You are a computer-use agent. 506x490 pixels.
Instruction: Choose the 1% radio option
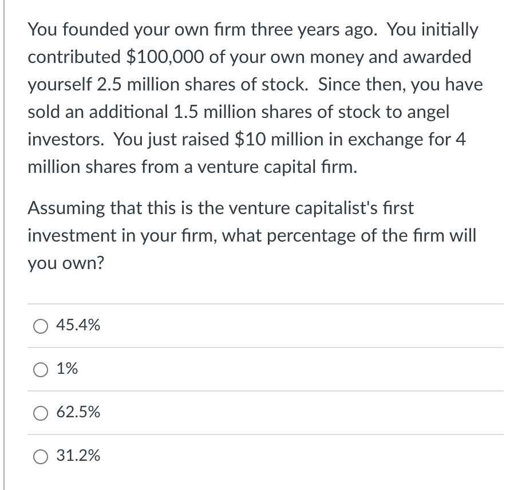click(x=41, y=370)
